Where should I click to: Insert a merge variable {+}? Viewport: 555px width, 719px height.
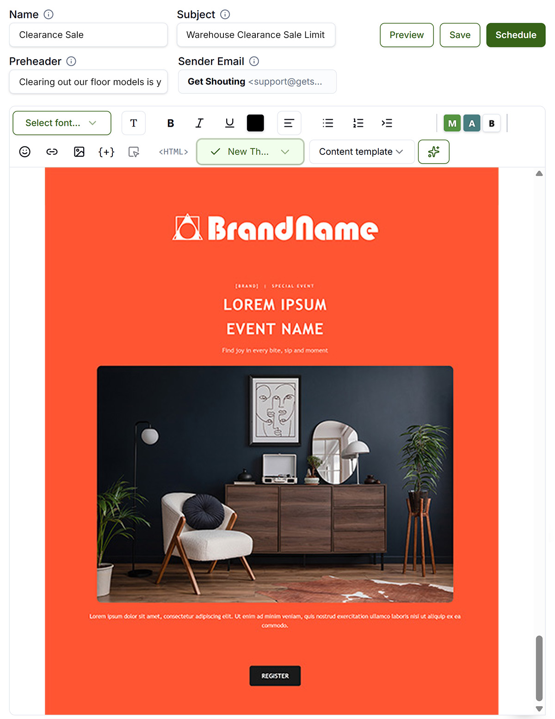106,152
